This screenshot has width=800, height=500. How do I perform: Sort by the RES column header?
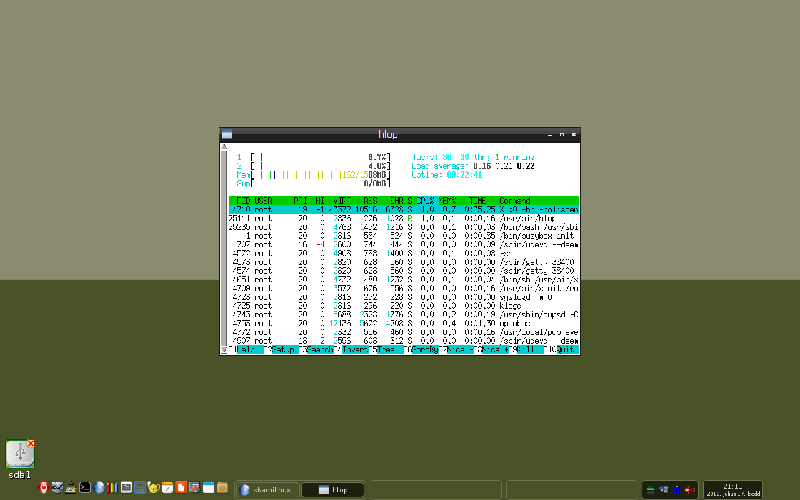(x=371, y=201)
